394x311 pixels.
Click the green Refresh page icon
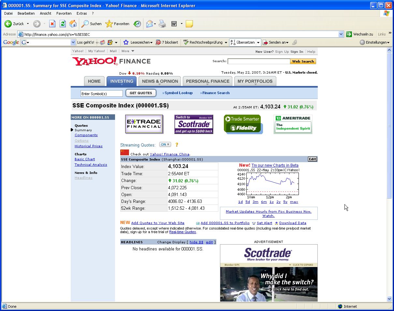tap(63, 24)
